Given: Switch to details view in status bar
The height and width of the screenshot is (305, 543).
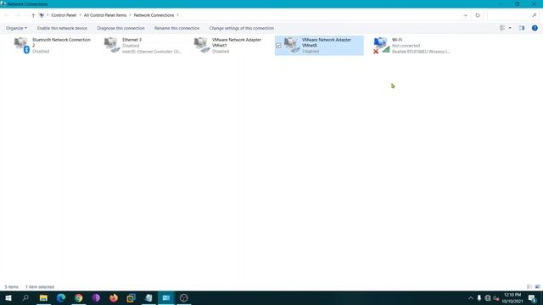Looking at the screenshot, I should tap(529, 286).
